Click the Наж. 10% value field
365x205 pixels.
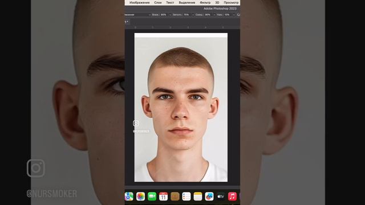click(228, 15)
